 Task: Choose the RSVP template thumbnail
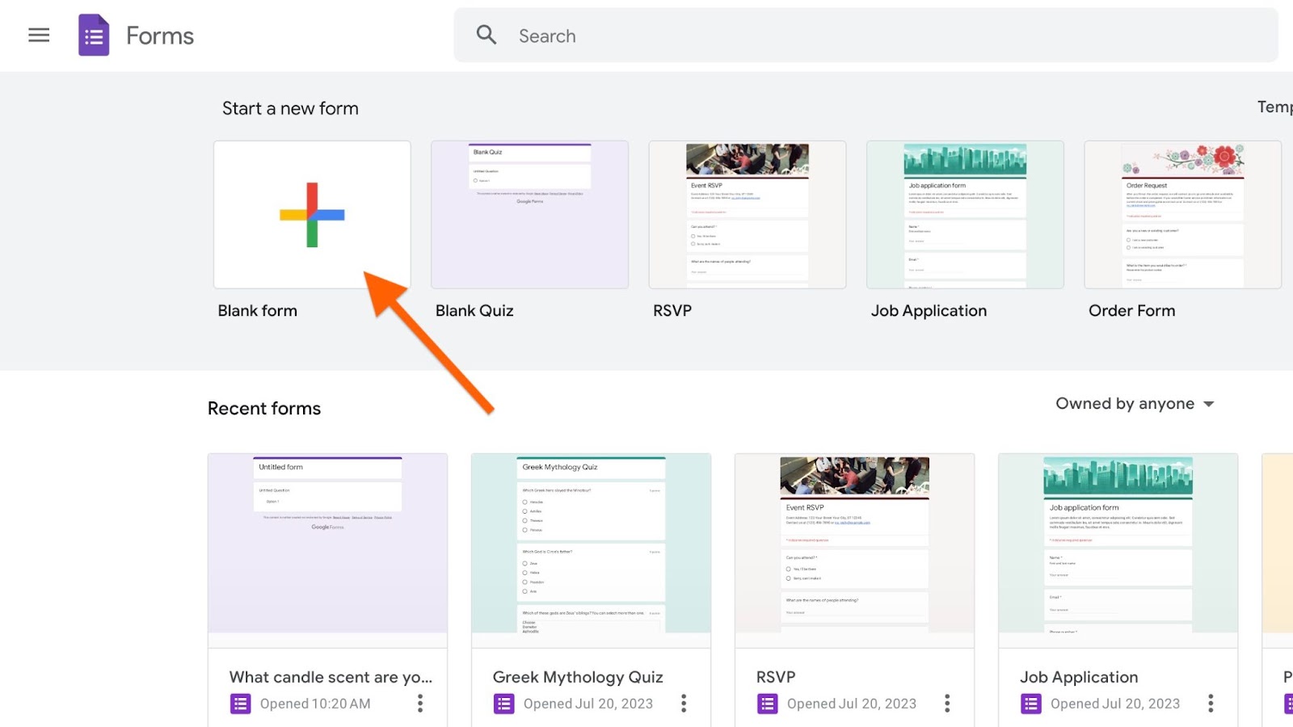748,215
